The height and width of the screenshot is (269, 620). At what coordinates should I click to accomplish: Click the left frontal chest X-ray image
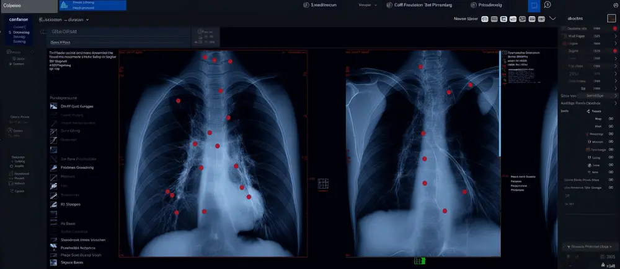[x=213, y=153]
